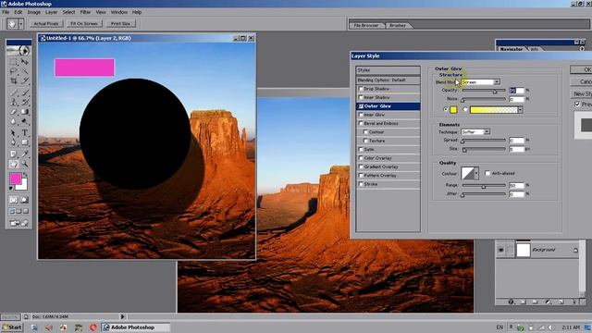The height and width of the screenshot is (333, 592).
Task: Open the document status bar arrow
Action: pos(122,316)
